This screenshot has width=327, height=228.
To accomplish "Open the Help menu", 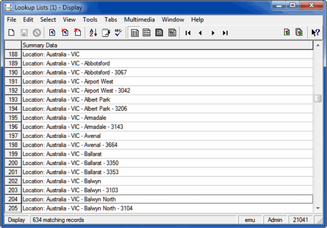I will click(198, 20).
